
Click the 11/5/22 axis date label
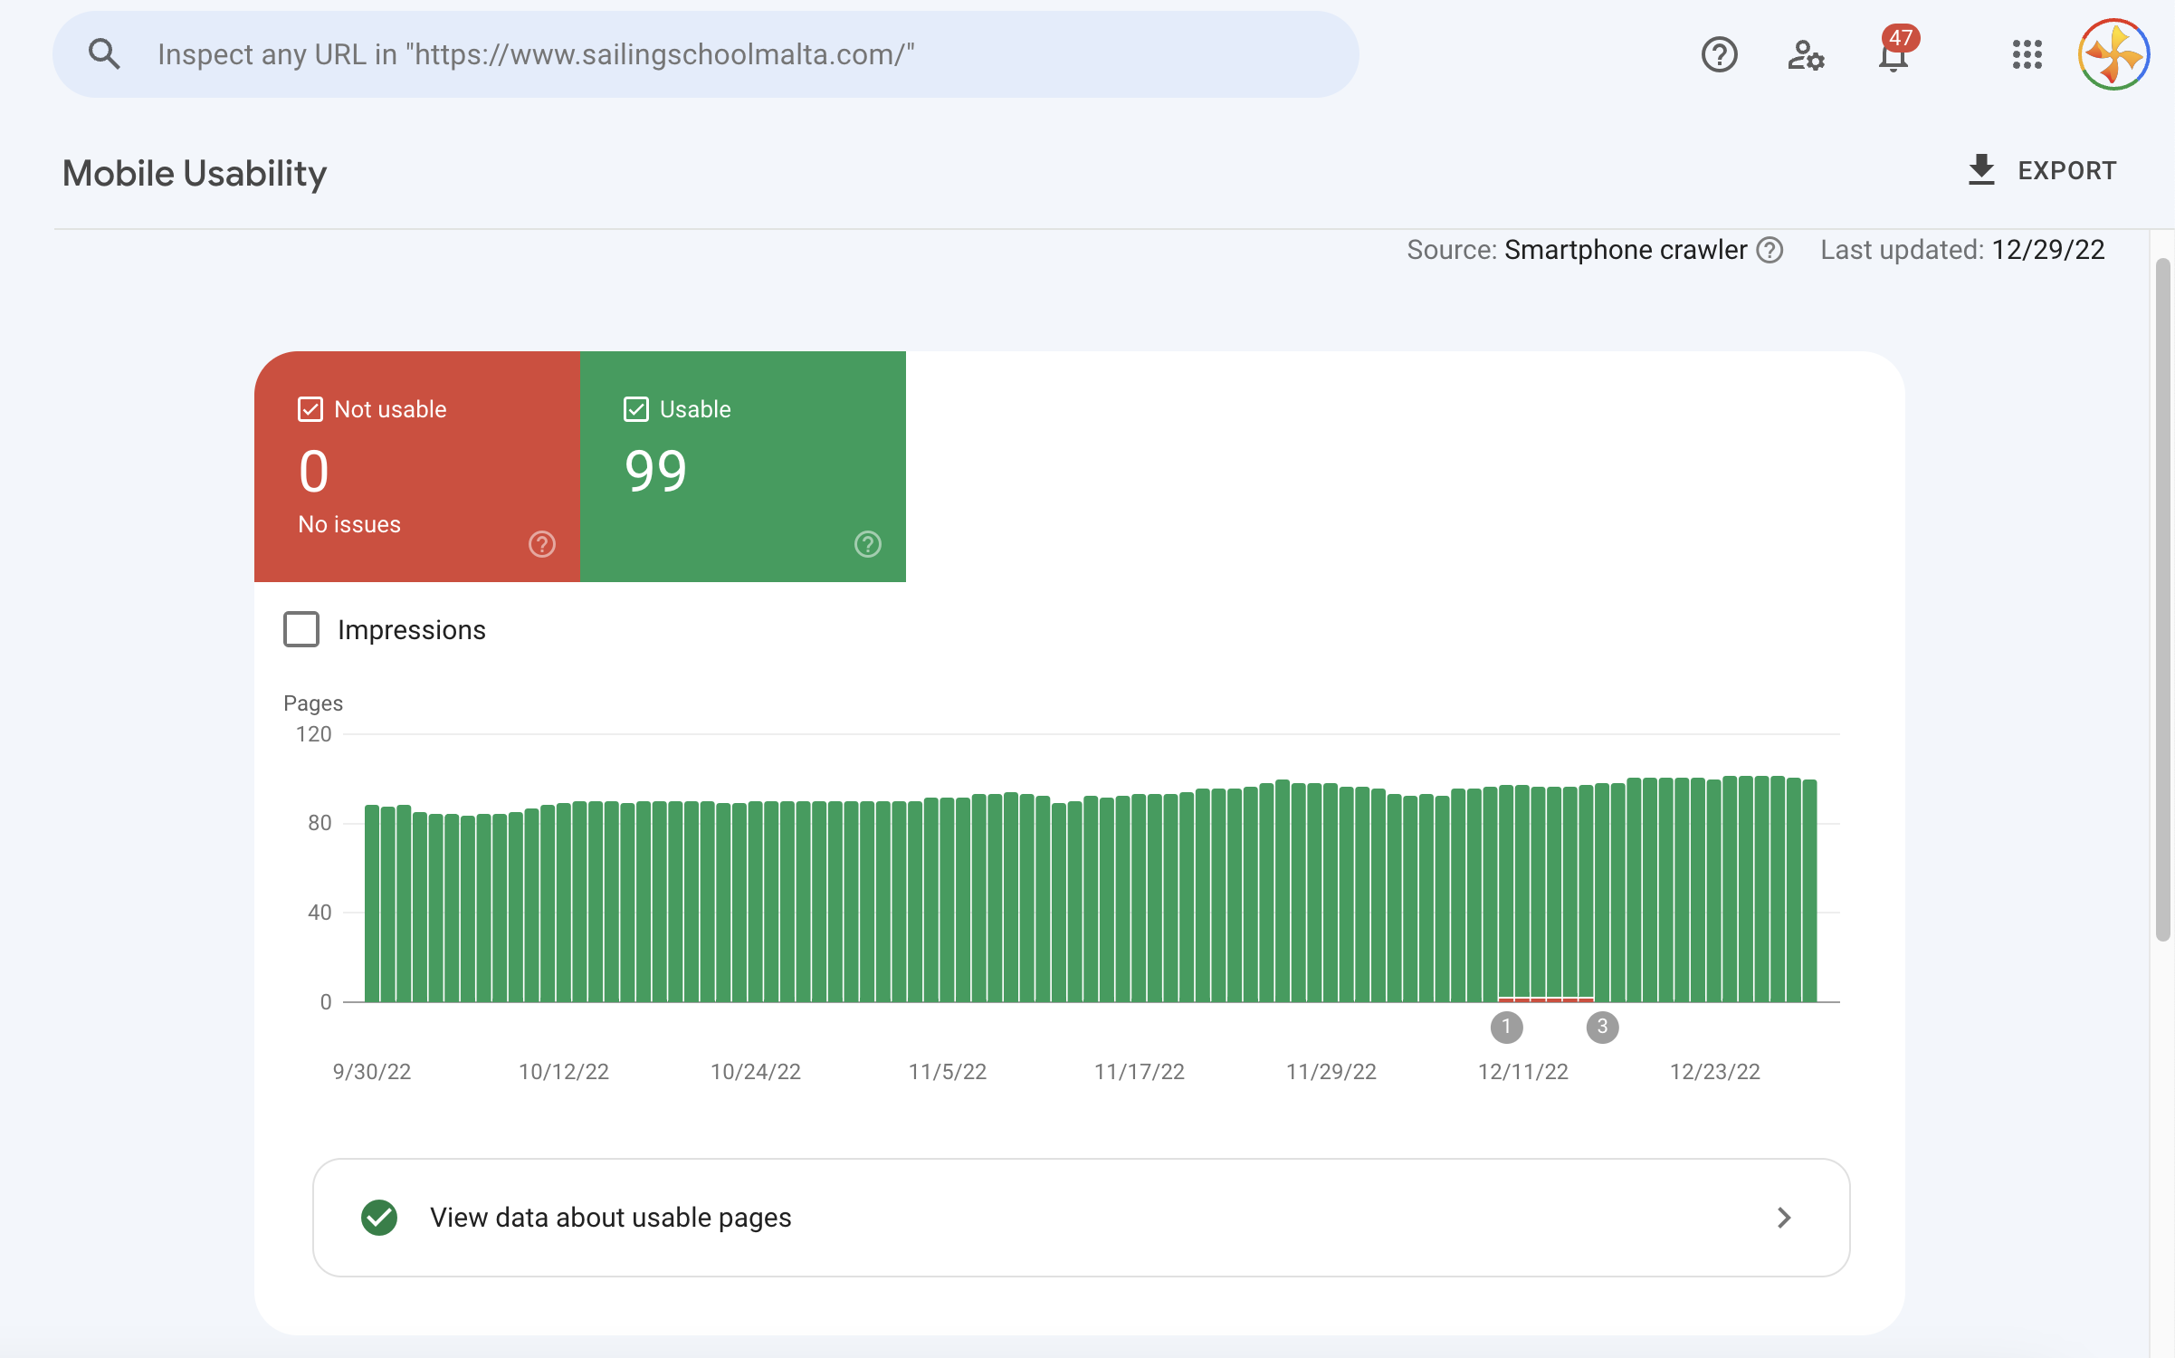(x=948, y=1072)
